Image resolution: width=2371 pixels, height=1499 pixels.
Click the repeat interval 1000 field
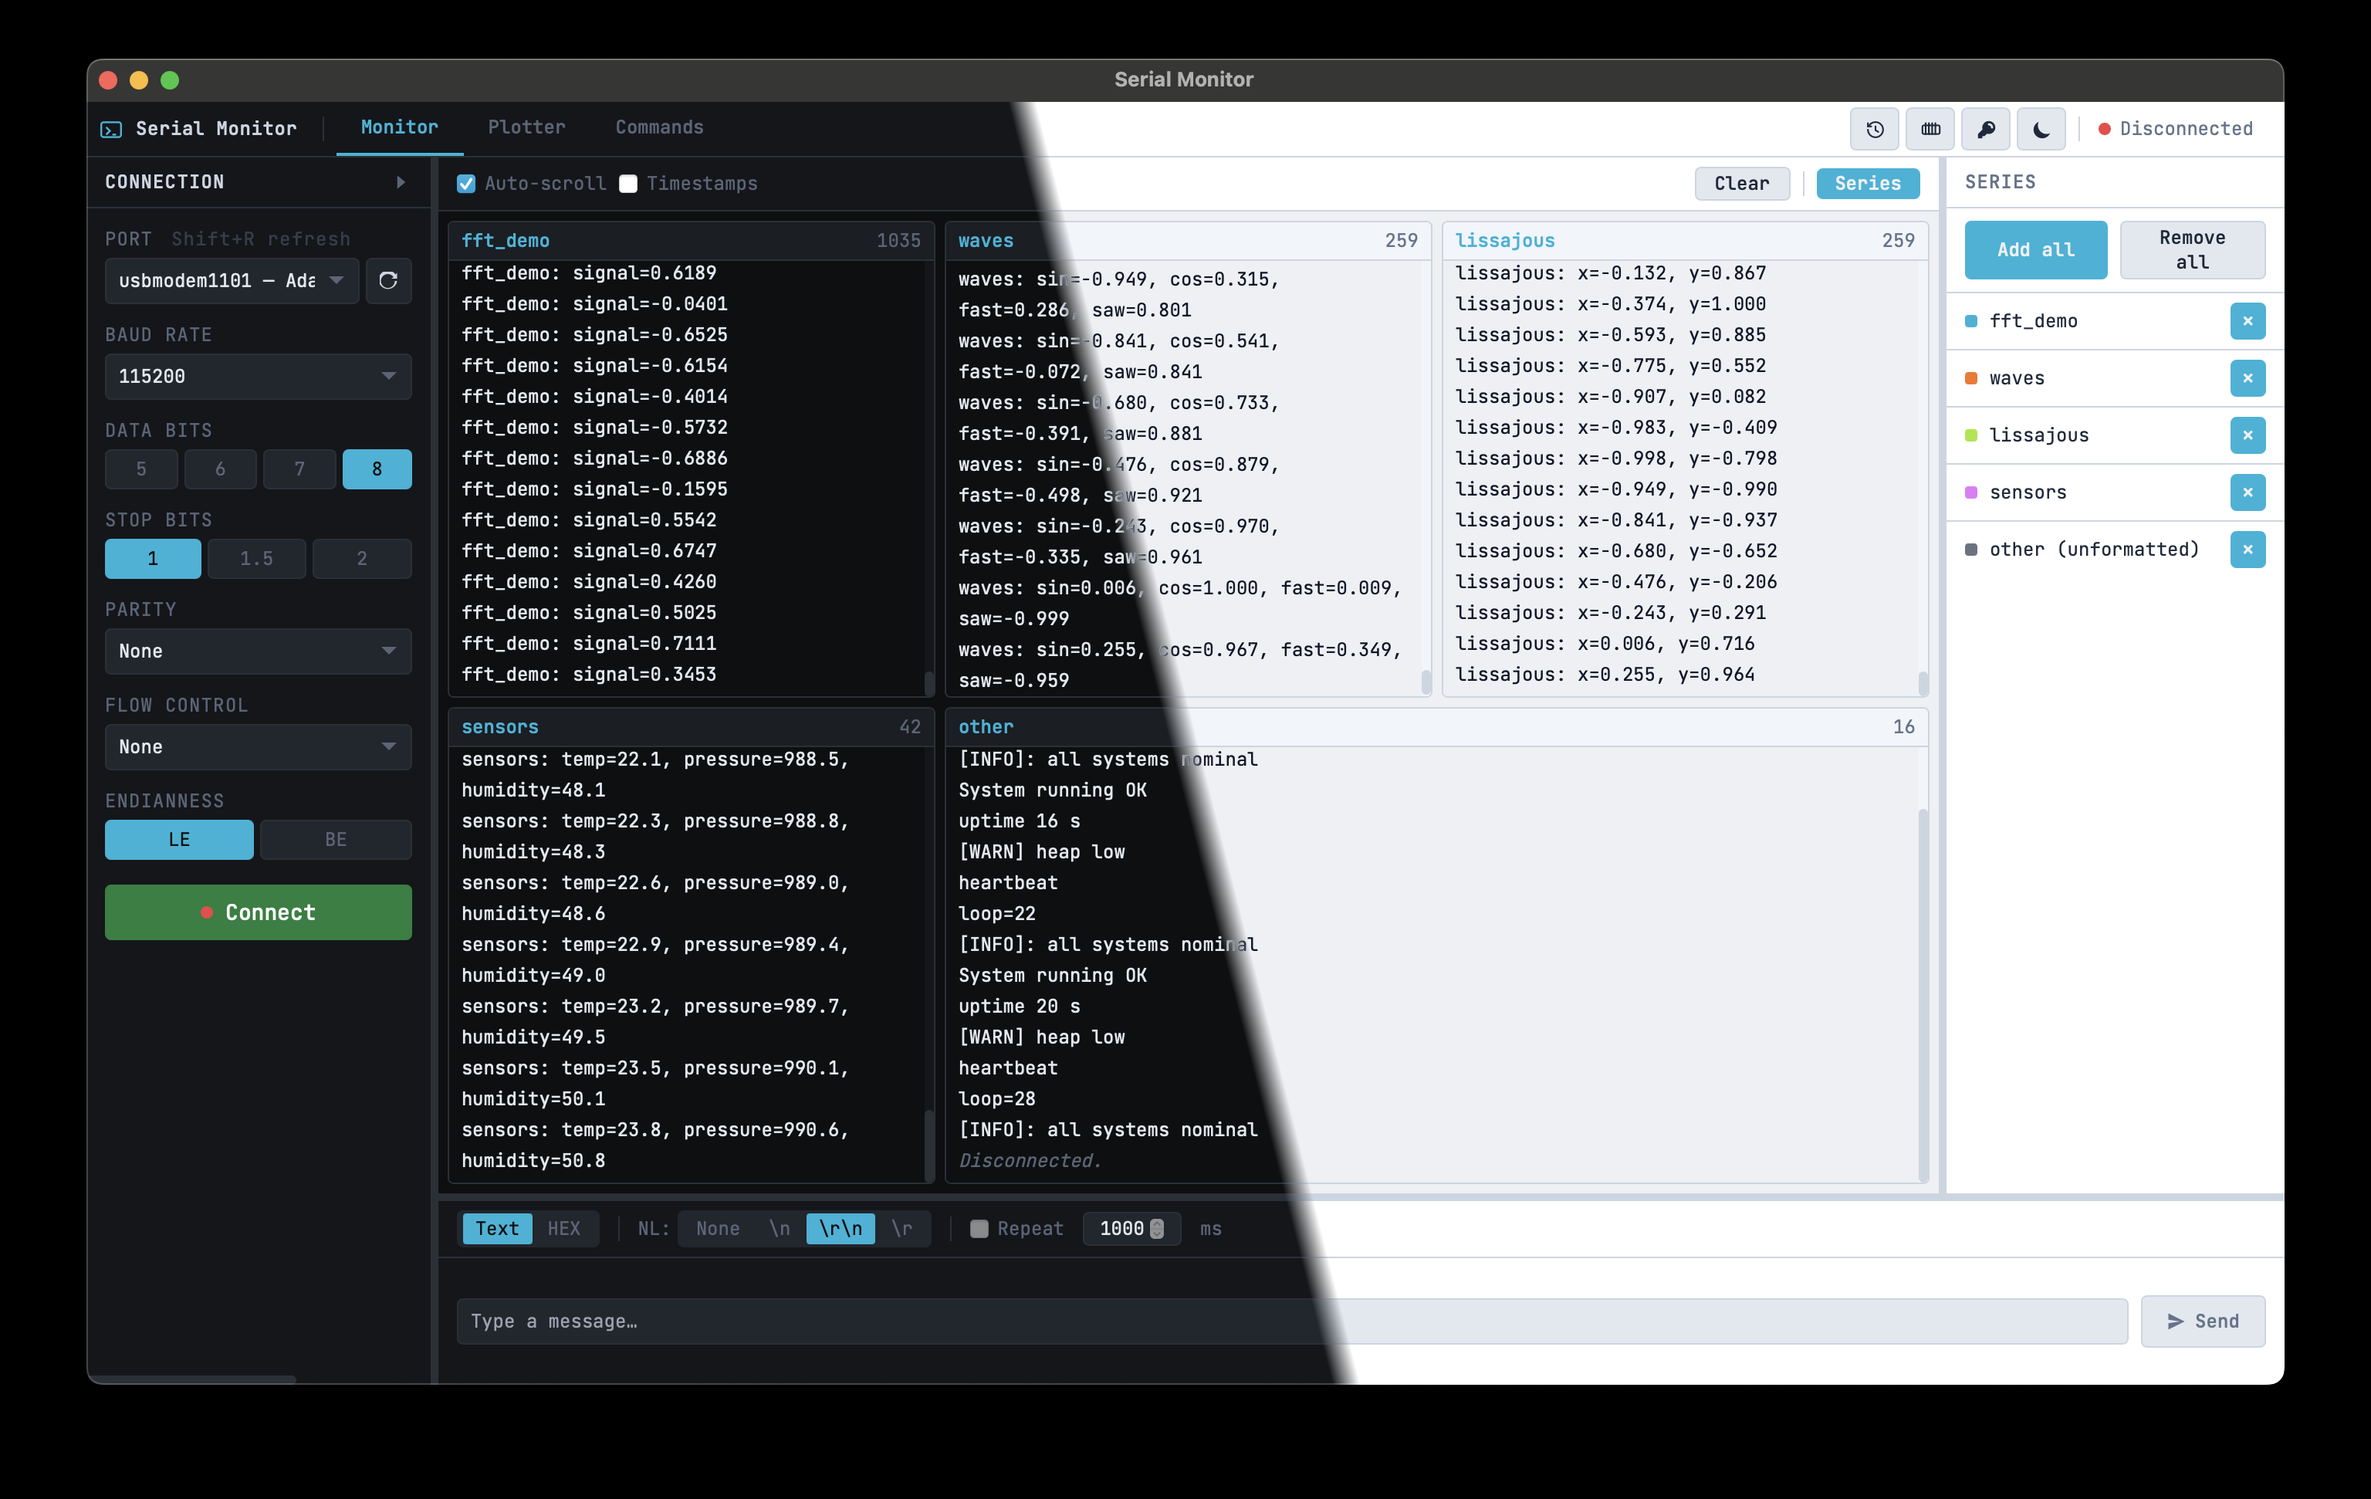(1131, 1229)
